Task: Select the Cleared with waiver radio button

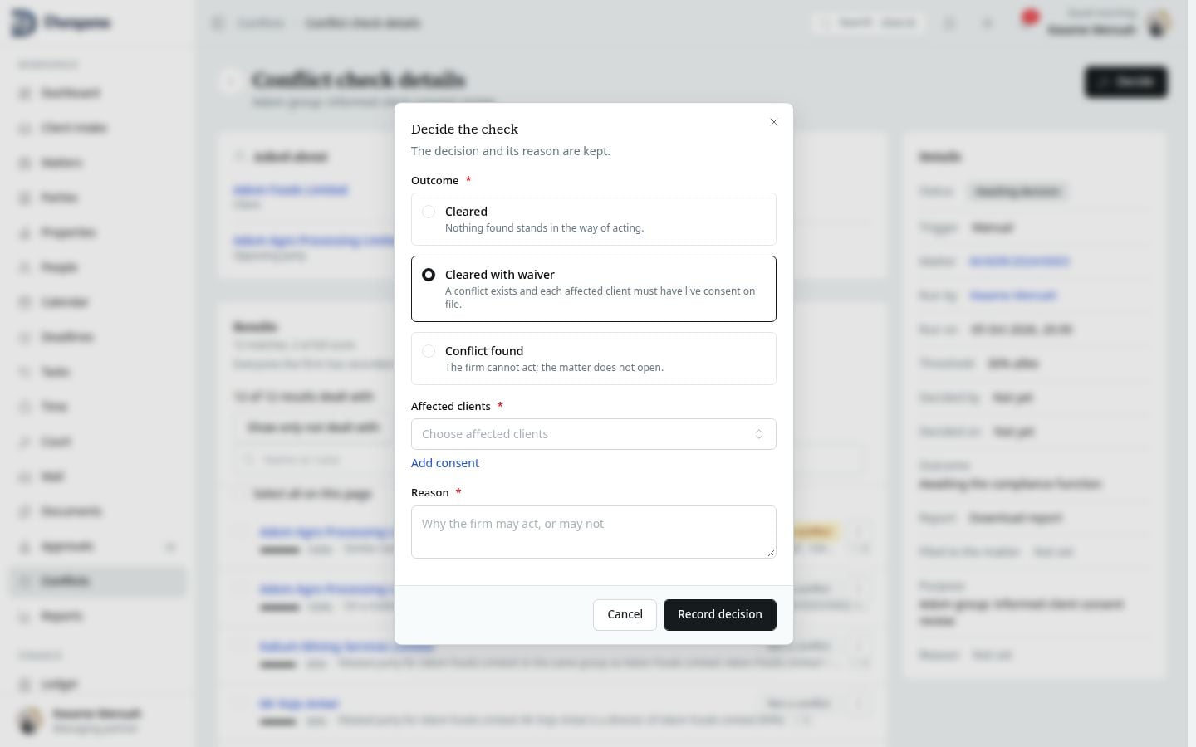Action: point(429,275)
